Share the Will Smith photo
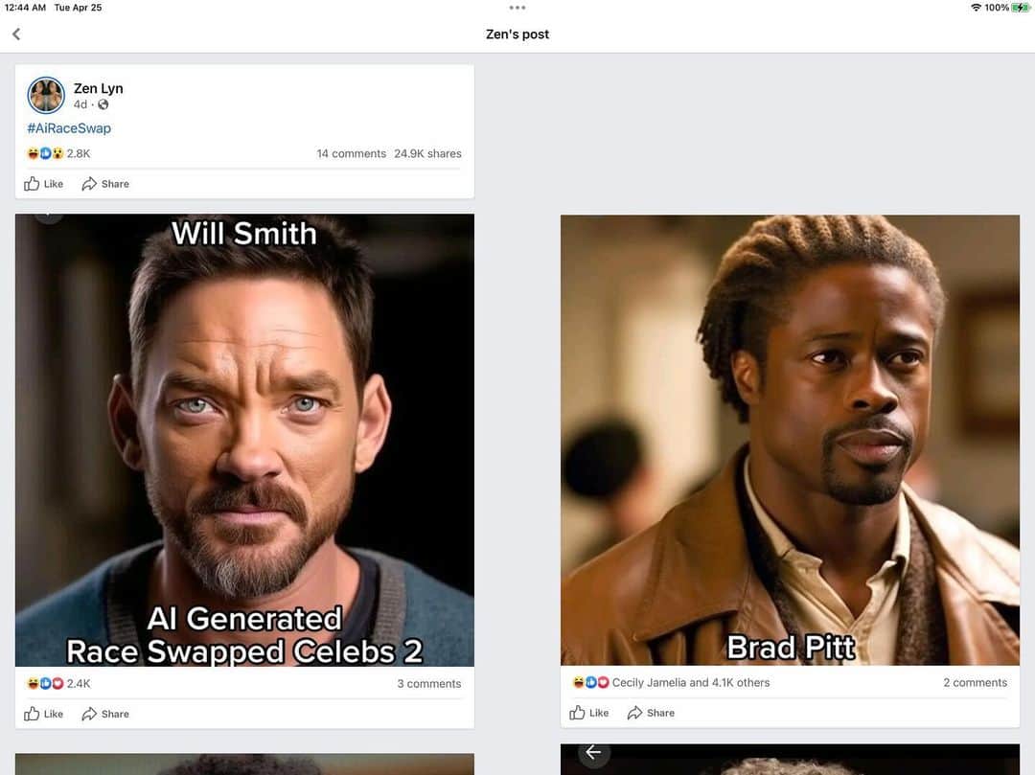1035x775 pixels. [x=105, y=714]
